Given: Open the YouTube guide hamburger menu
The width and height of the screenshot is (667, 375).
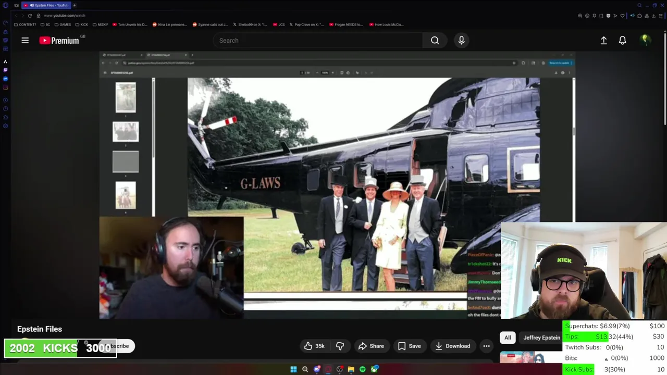Looking at the screenshot, I should point(25,40).
